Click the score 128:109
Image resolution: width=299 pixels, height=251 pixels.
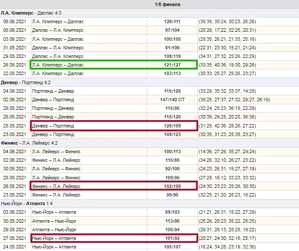pos(172,126)
